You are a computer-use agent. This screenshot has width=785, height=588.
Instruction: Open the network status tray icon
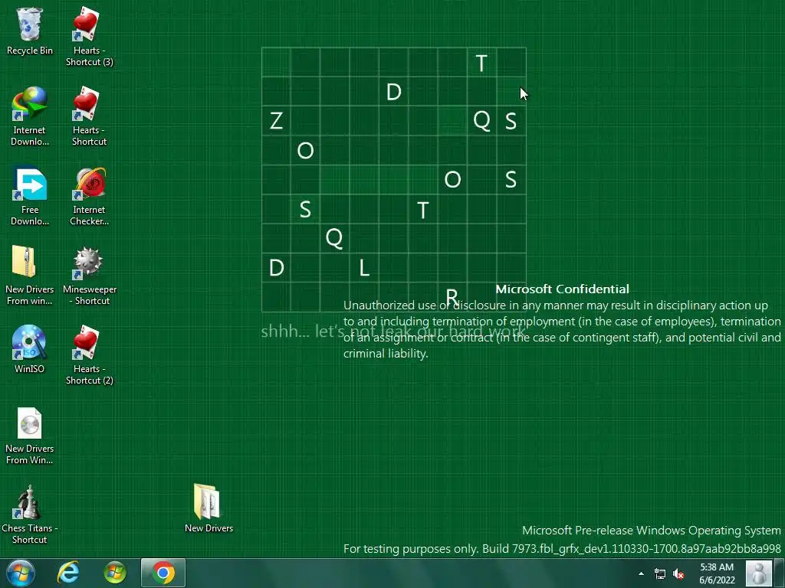(660, 573)
